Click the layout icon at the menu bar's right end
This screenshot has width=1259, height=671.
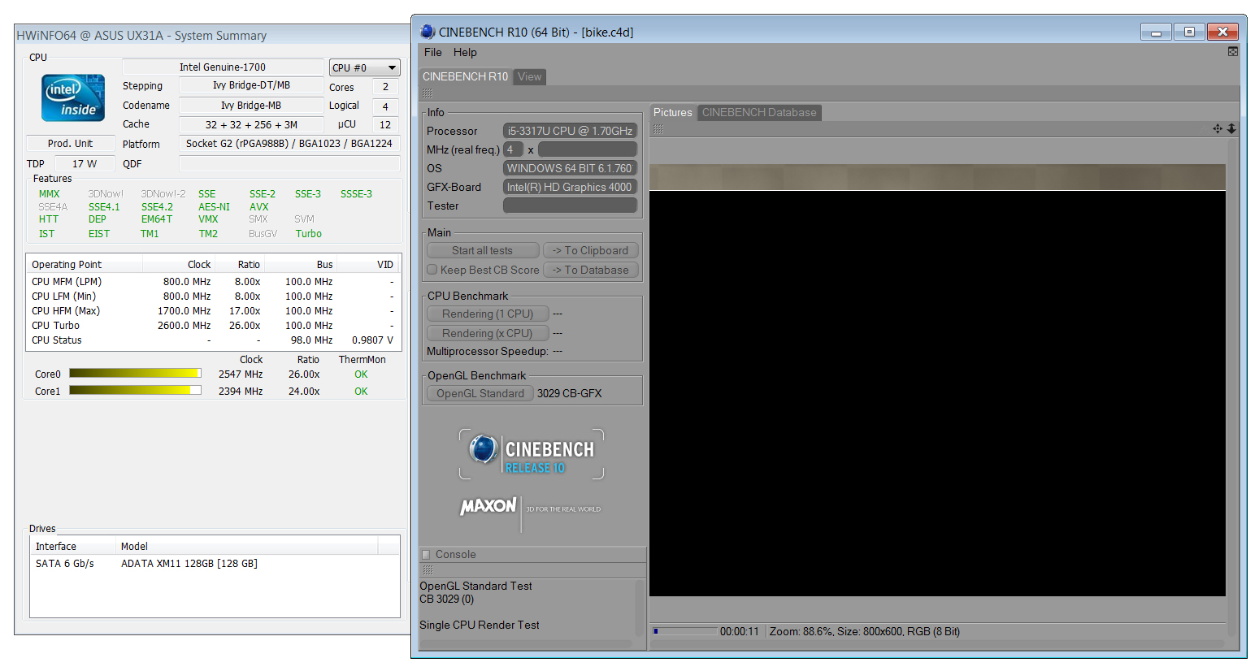click(1232, 52)
